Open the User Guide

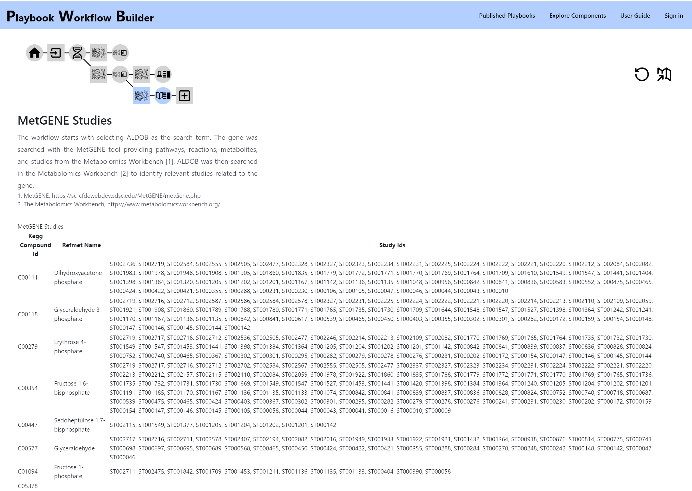point(635,16)
